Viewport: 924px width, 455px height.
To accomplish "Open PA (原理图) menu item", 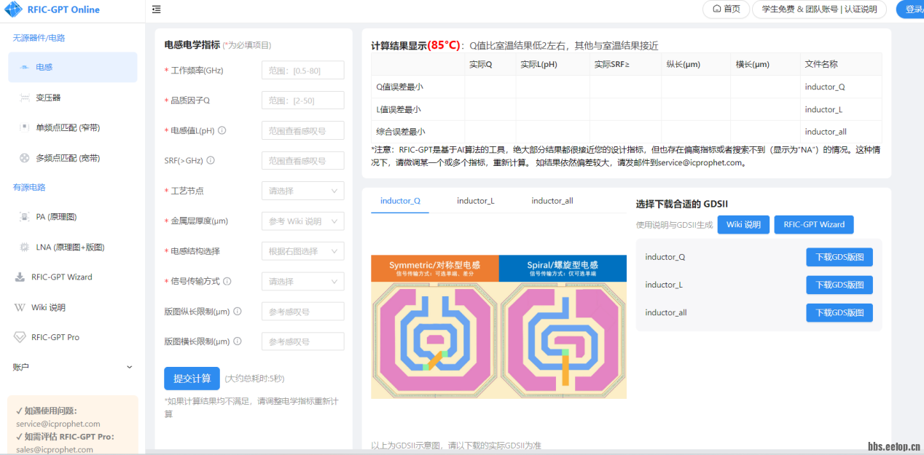I will pos(73,217).
